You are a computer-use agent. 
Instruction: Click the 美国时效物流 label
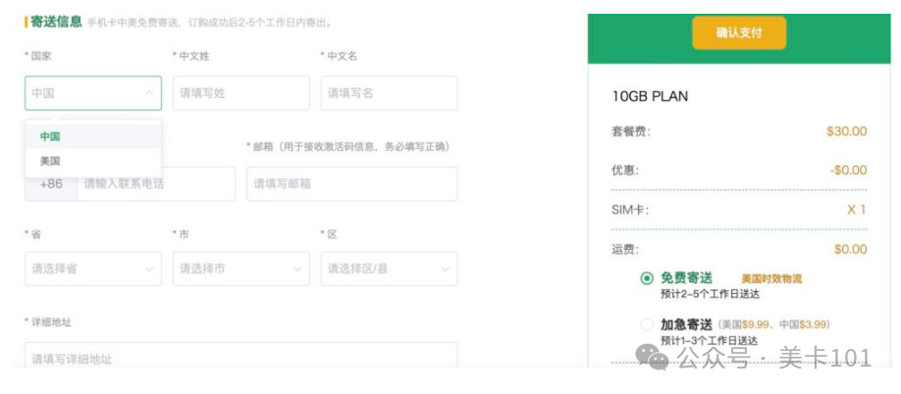(771, 279)
